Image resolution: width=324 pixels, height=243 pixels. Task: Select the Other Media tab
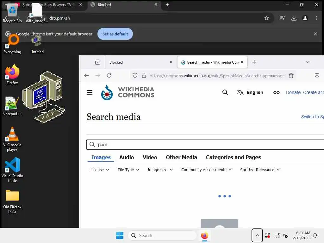(x=181, y=158)
